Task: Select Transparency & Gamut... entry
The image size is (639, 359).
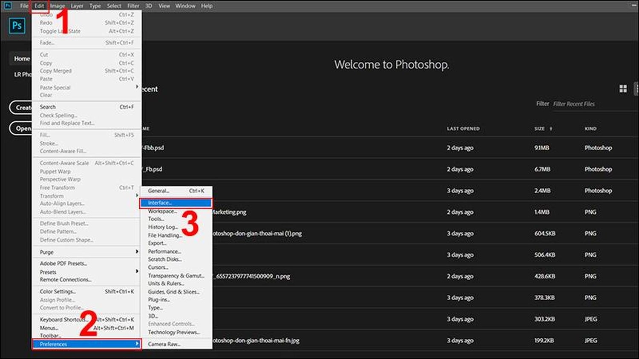Action: (176, 276)
